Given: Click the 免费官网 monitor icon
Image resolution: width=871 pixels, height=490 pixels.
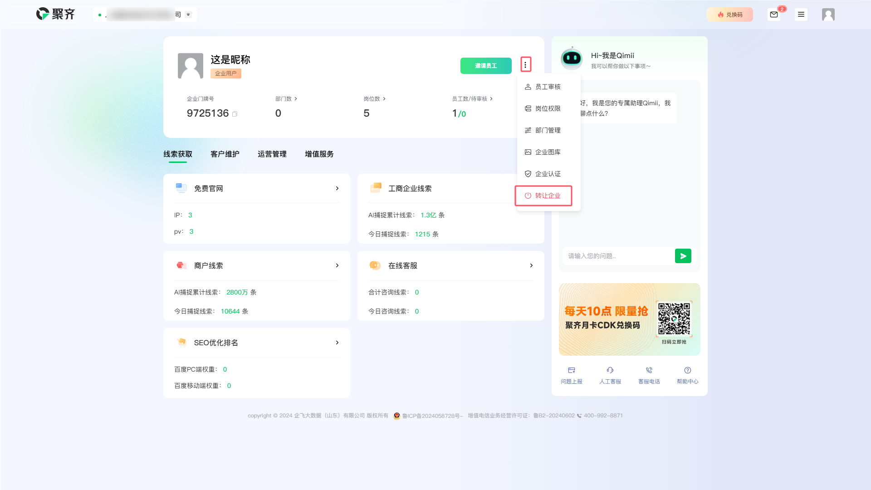Looking at the screenshot, I should click(181, 188).
